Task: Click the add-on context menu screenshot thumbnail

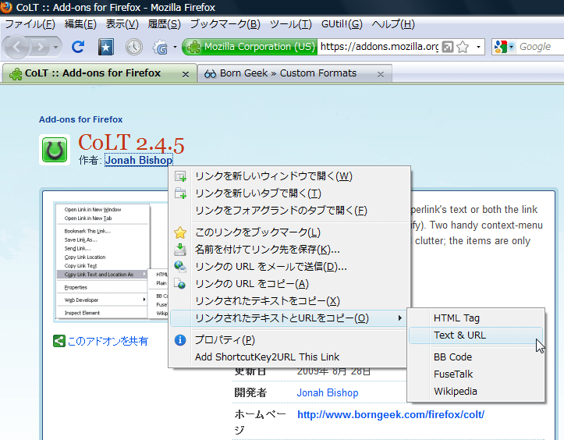Action: click(111, 262)
